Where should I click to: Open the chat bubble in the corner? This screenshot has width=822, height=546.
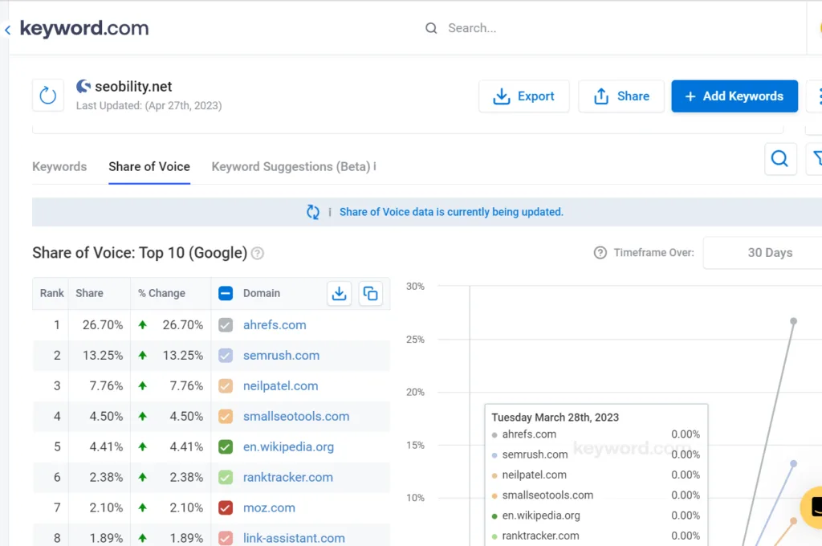(x=813, y=508)
